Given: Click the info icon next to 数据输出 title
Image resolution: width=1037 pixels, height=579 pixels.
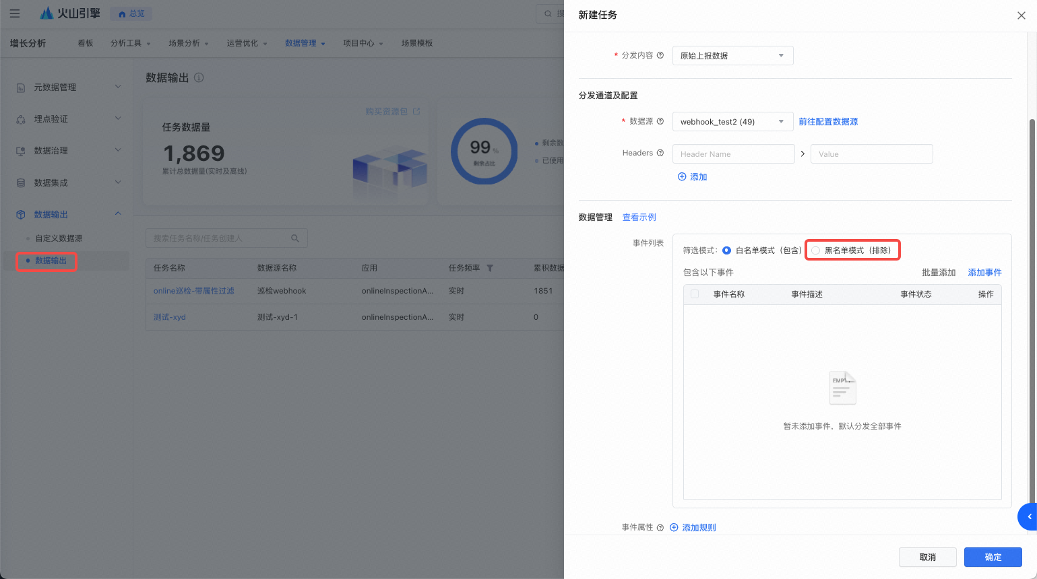Looking at the screenshot, I should pyautogui.click(x=199, y=77).
